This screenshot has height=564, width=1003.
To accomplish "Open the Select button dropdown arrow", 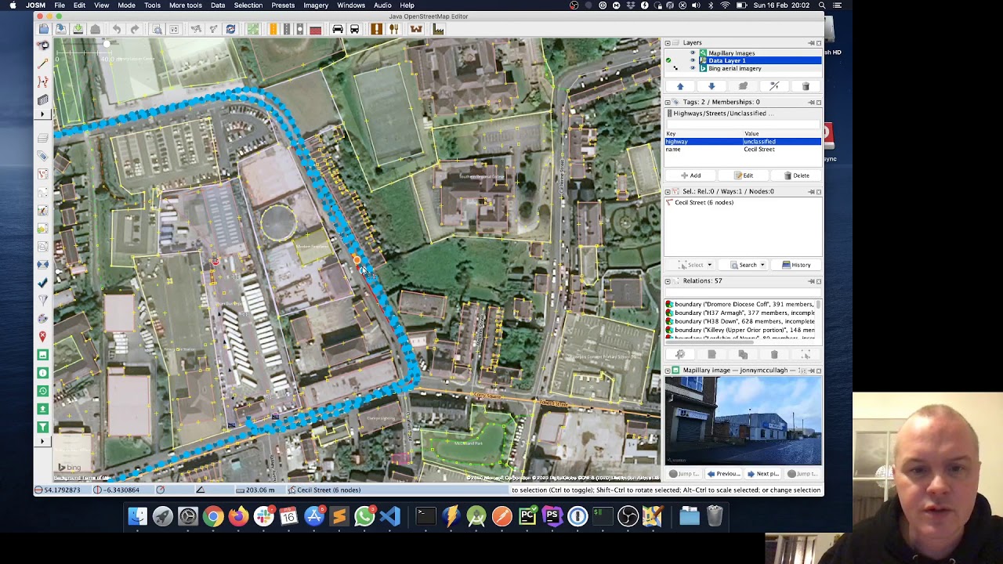I will pyautogui.click(x=709, y=265).
